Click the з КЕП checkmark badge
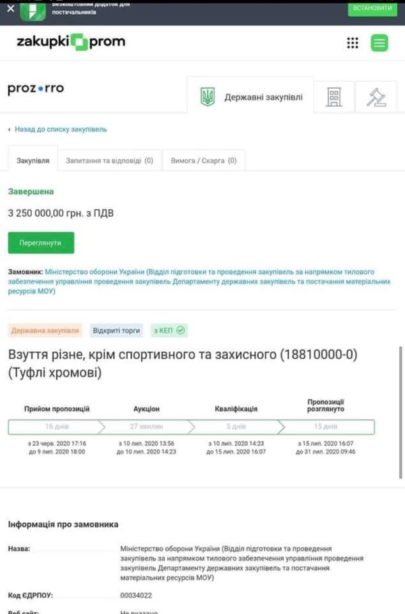 tap(169, 331)
